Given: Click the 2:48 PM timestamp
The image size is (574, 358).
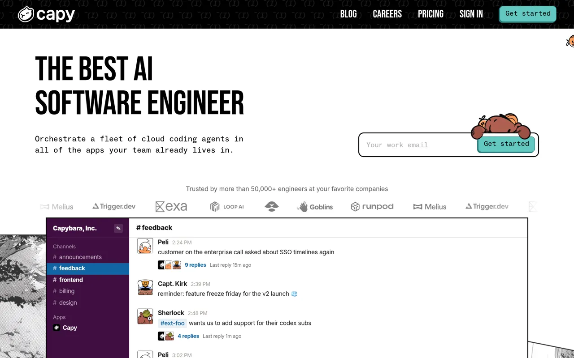Looking at the screenshot, I should (x=197, y=313).
